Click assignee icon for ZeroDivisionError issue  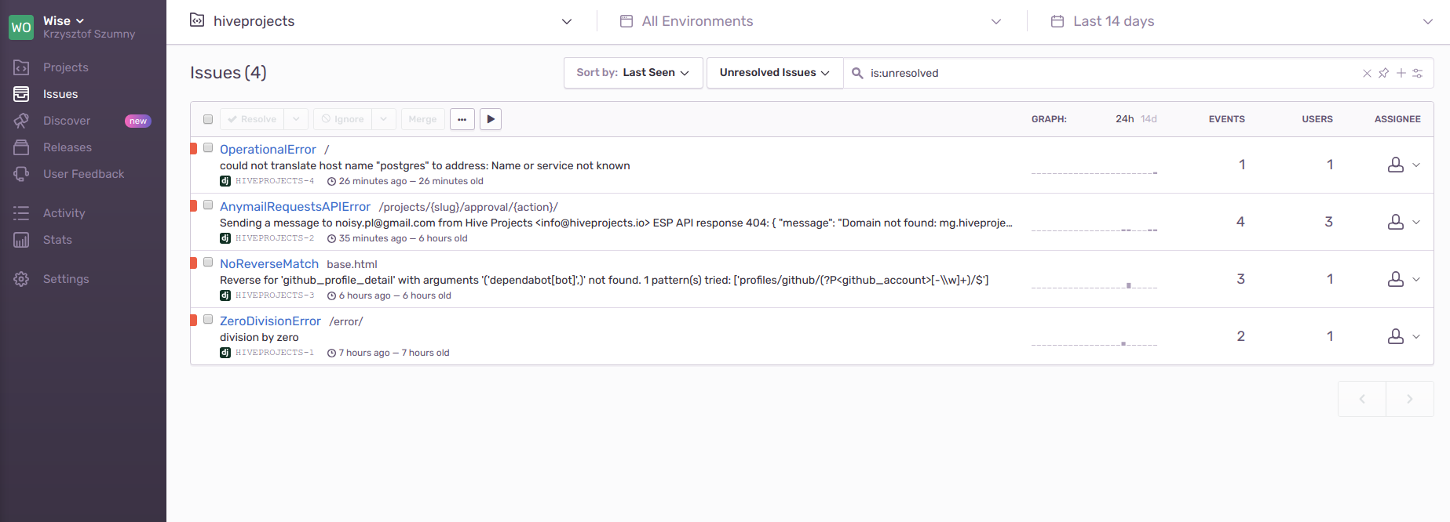point(1396,336)
